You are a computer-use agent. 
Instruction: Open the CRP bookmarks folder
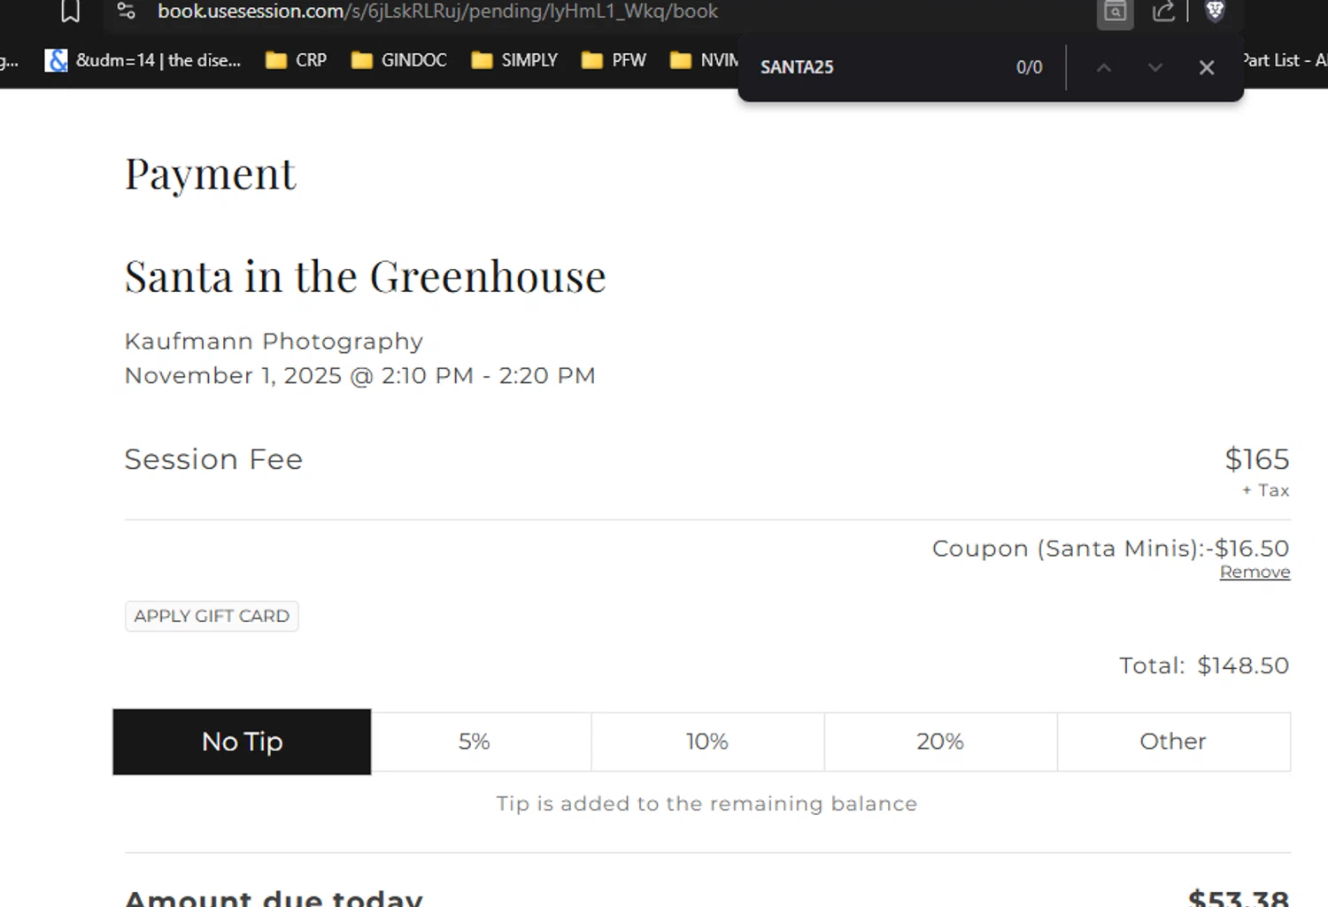297,60
